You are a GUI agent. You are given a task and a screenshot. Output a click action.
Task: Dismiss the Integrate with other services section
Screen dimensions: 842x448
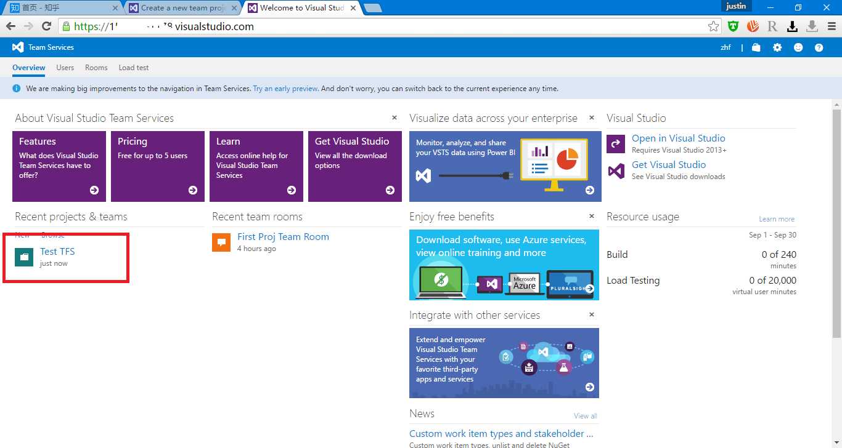592,314
